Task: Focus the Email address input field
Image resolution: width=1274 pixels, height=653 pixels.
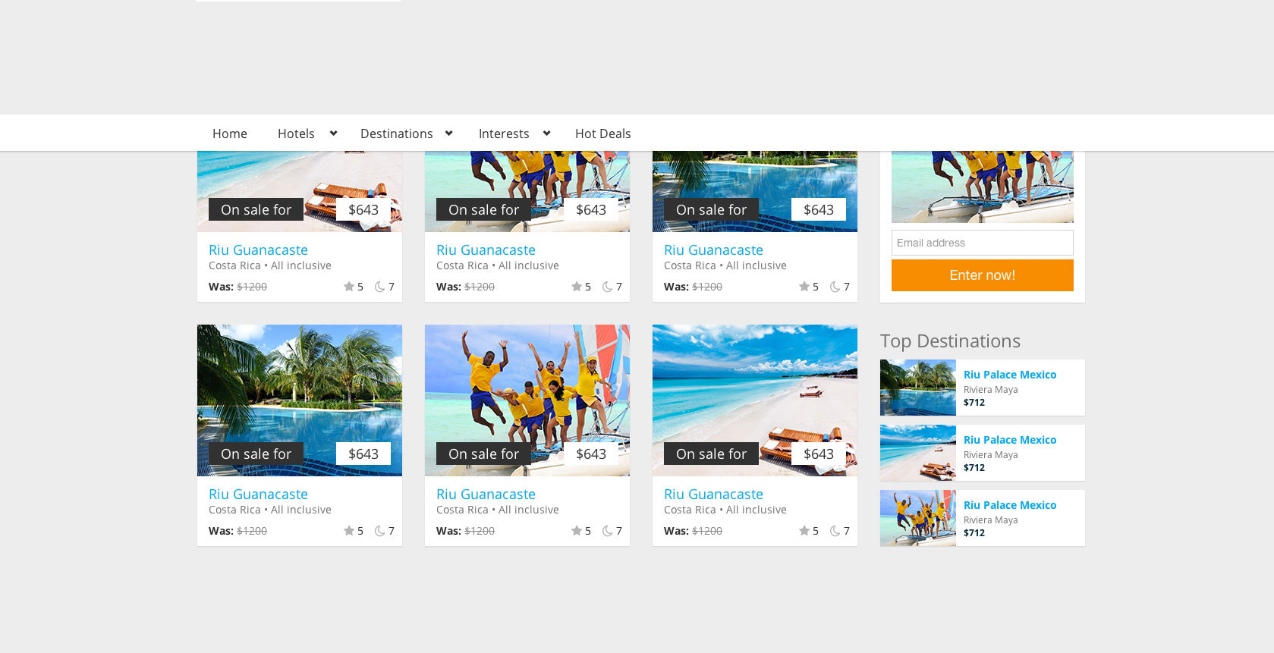Action: point(983,243)
